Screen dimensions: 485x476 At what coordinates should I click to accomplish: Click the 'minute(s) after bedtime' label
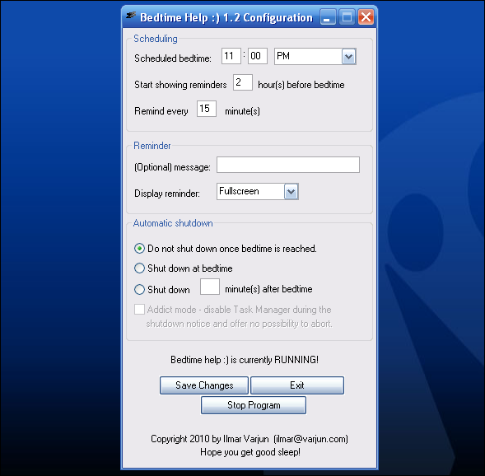pyautogui.click(x=268, y=289)
